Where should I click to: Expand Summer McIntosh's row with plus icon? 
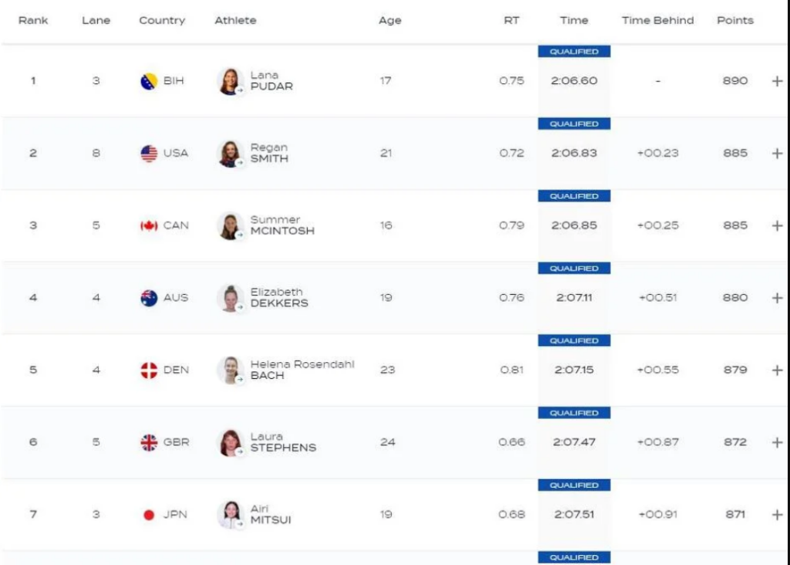(777, 225)
